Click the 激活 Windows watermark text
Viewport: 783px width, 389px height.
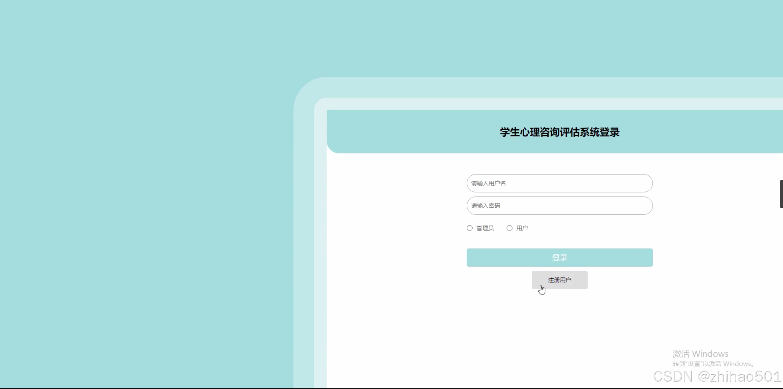(x=700, y=354)
